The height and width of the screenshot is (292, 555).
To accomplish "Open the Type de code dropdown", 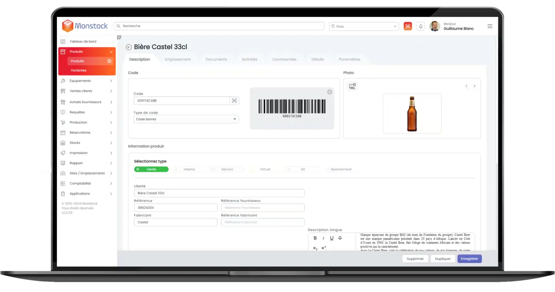I will coord(186,119).
